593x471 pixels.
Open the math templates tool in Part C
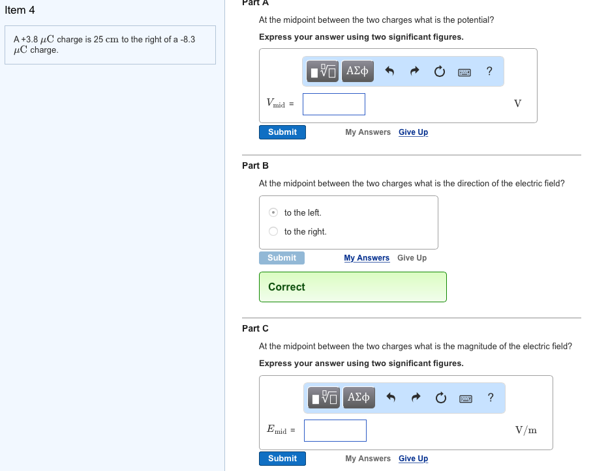(x=326, y=397)
